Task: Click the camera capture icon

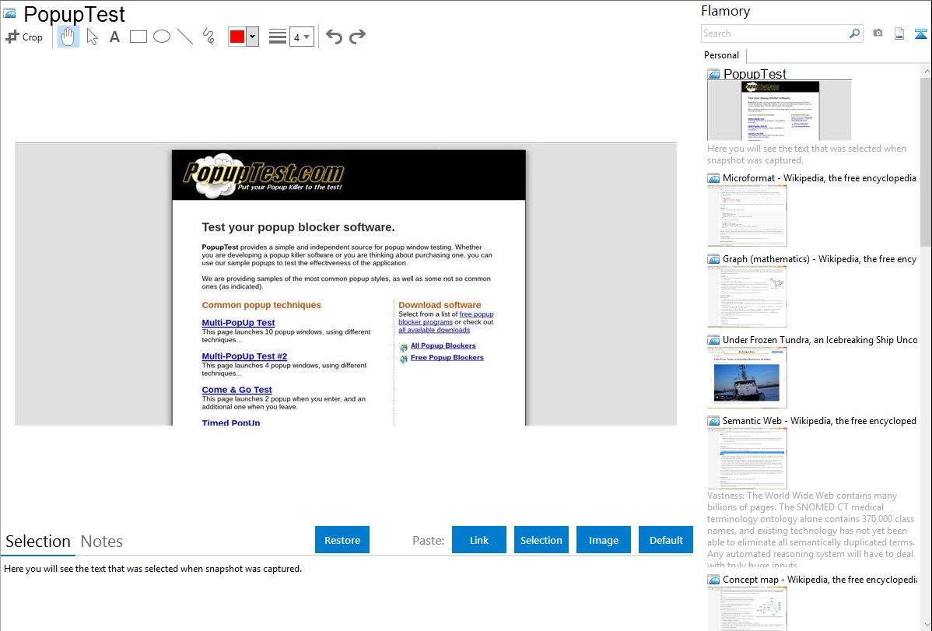Action: tap(878, 33)
